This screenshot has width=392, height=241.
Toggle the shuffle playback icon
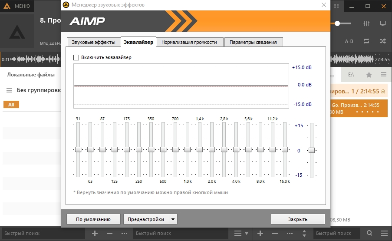coord(383,41)
